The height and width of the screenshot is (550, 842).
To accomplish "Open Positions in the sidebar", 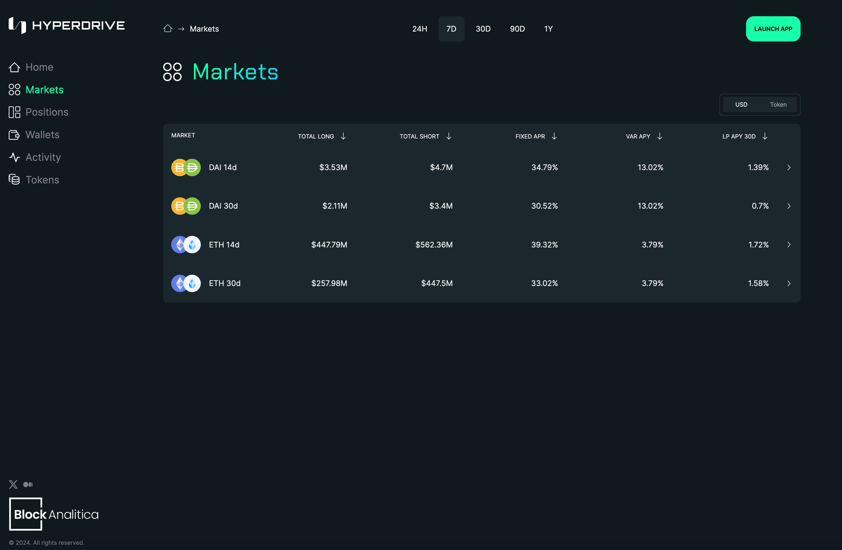I will 47,112.
